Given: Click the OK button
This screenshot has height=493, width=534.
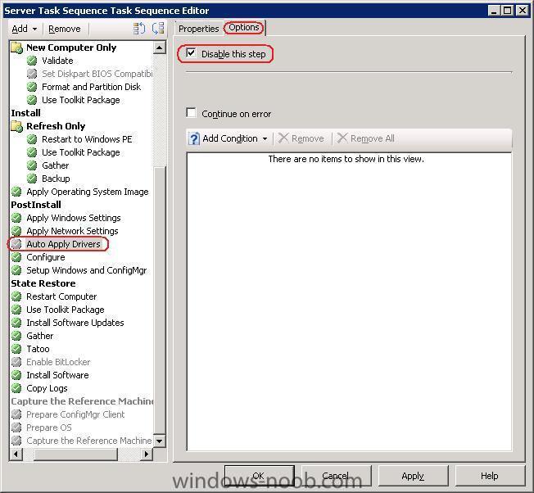Looking at the screenshot, I should click(x=260, y=476).
